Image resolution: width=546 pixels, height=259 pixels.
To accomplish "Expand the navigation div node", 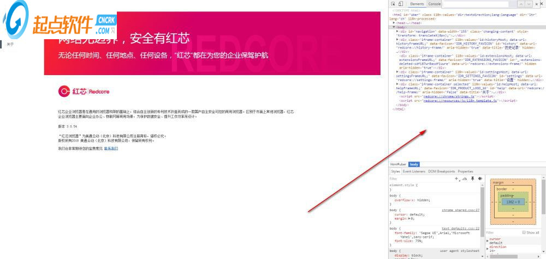I will pyautogui.click(x=397, y=31).
